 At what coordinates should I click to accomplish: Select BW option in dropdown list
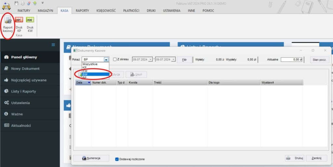click(x=95, y=74)
